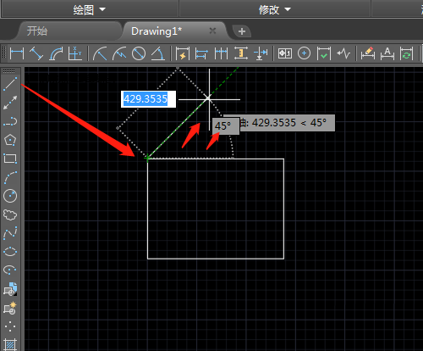The width and height of the screenshot is (423, 351).
Task: Click the Insert Block tool
Action: coord(10,289)
